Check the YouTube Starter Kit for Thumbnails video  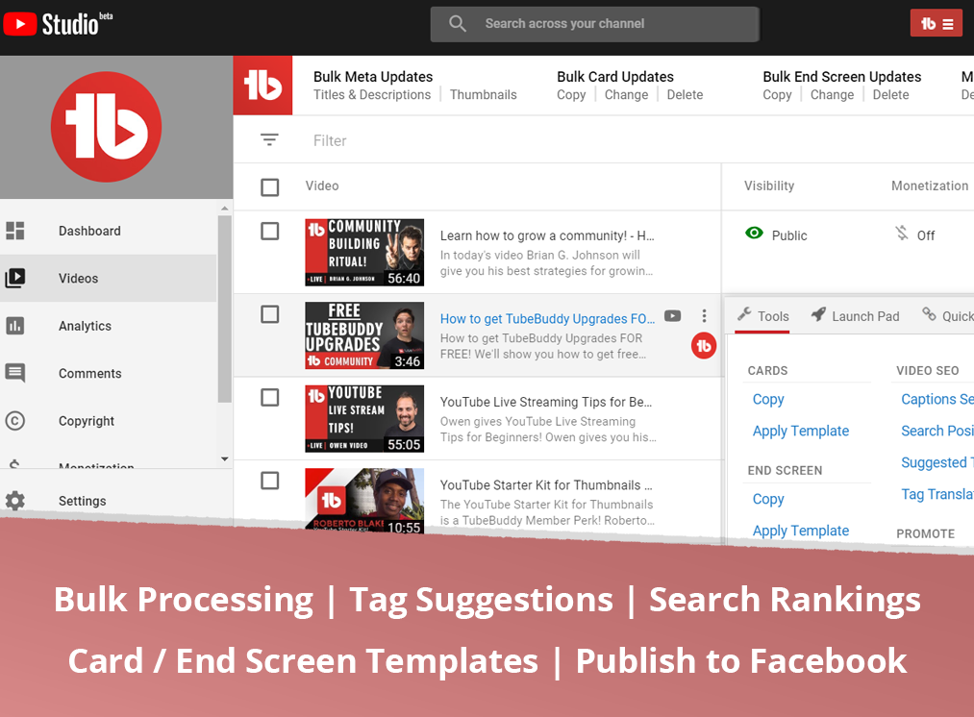tap(269, 482)
